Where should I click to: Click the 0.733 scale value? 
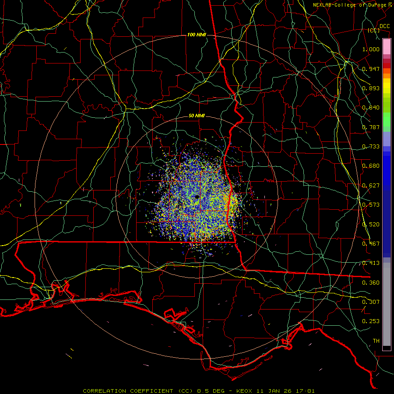tap(371, 147)
